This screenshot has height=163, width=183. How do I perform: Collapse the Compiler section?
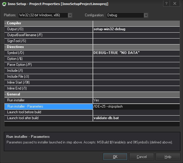(5, 23)
